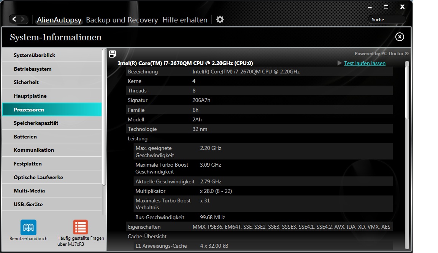438x253 pixels.
Task: Click Test laufen lassen link
Action: click(365, 63)
